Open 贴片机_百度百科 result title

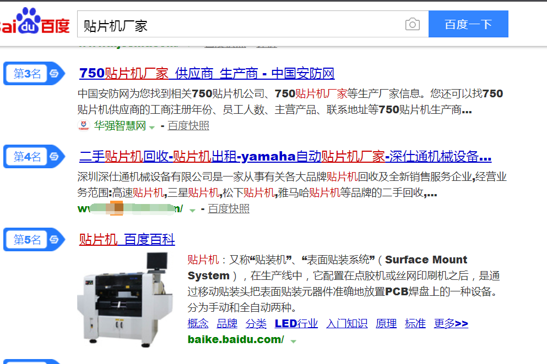pyautogui.click(x=127, y=240)
